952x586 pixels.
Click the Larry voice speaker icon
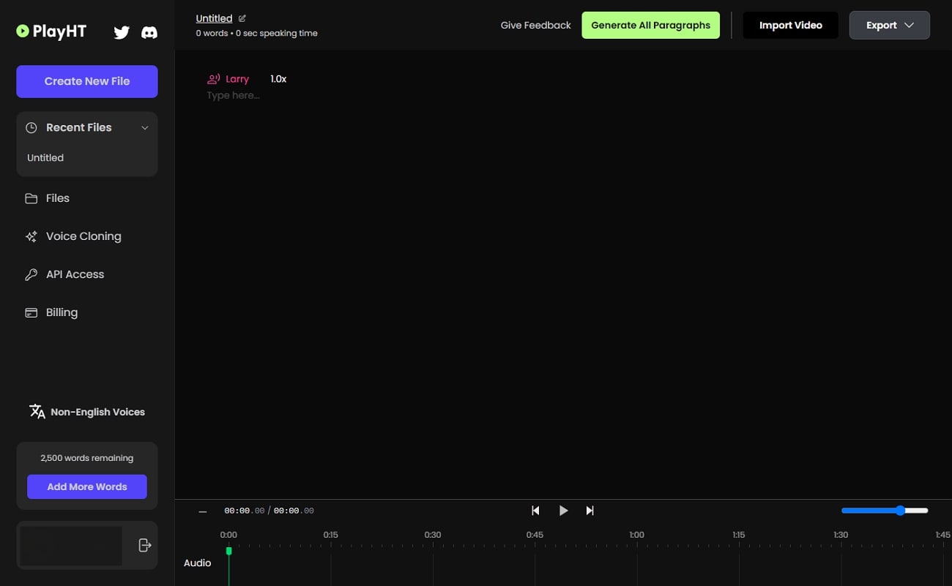[214, 79]
